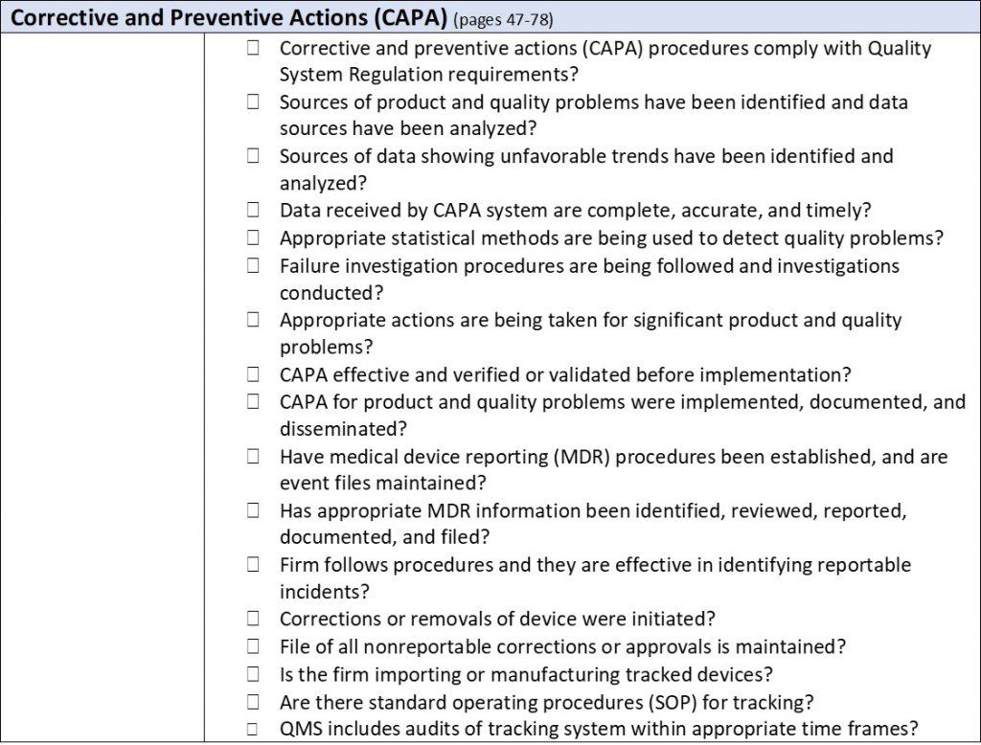This screenshot has width=981, height=745.
Task: Mark data received by CAPA system checkbox
Action: 253,210
